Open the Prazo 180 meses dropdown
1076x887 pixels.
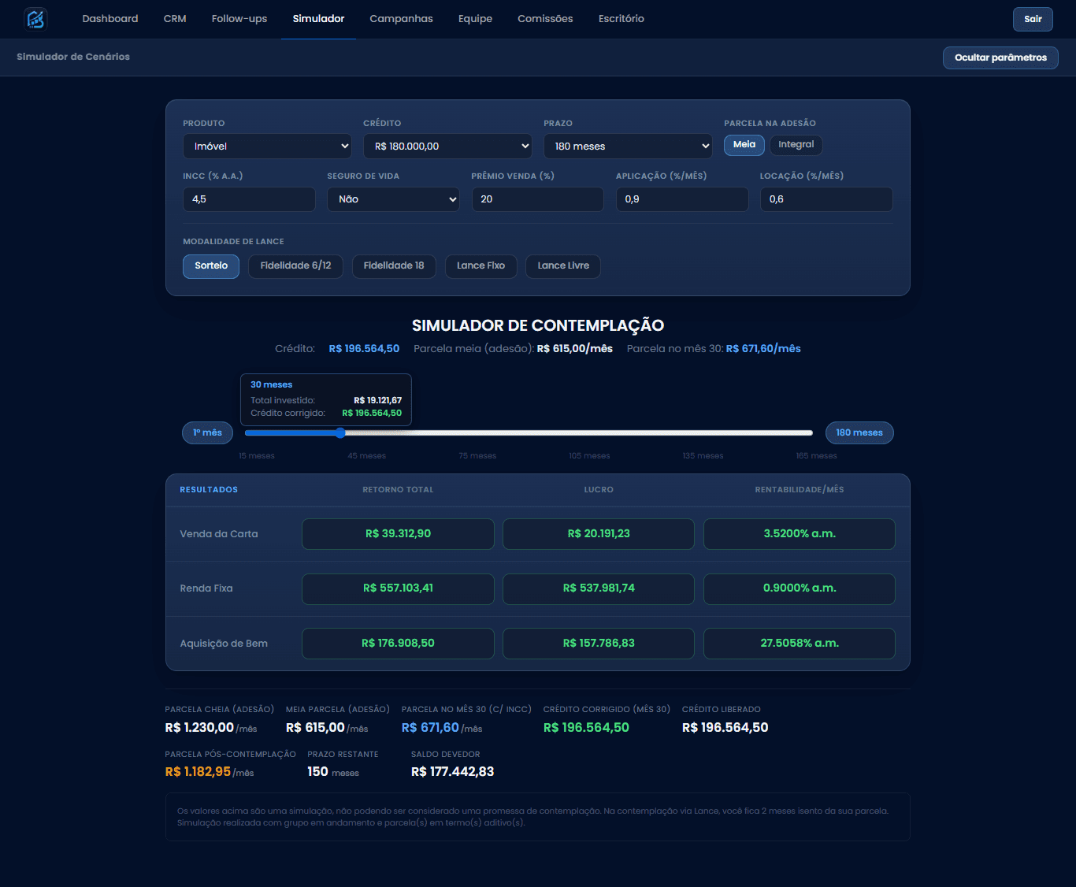click(x=628, y=147)
